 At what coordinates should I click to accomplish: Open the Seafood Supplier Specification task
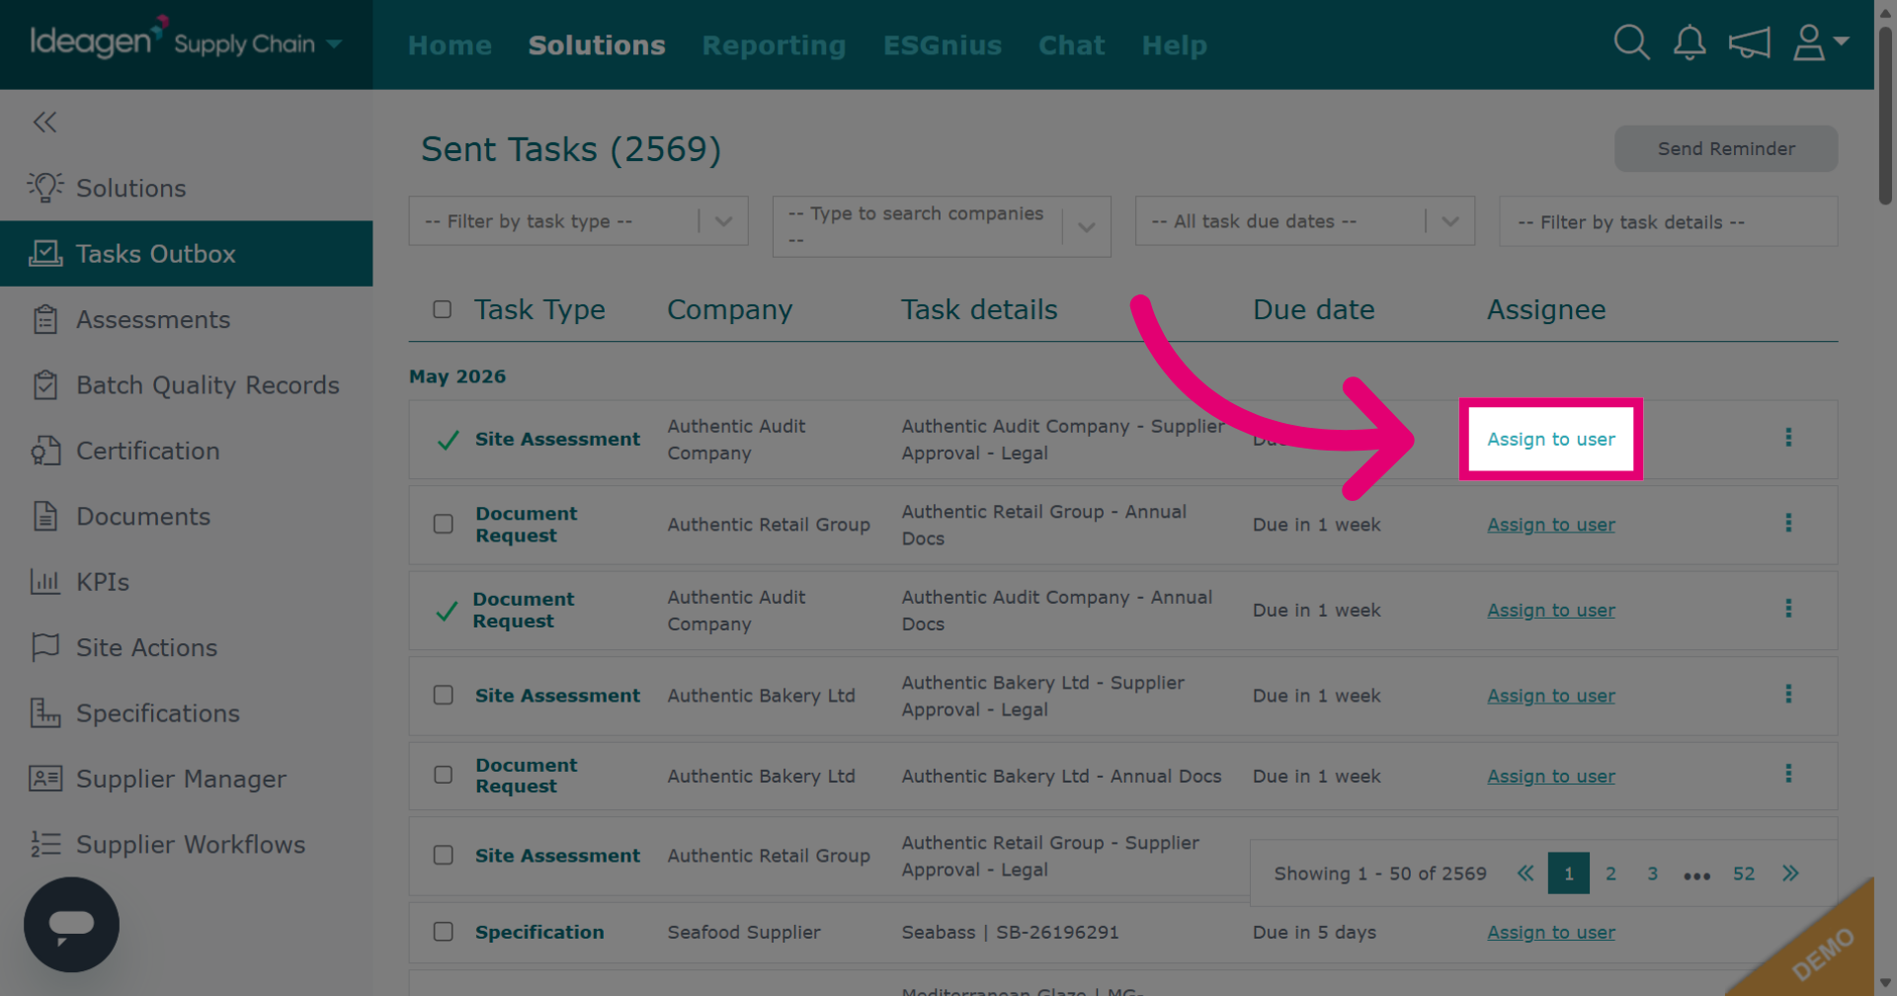[x=539, y=932]
